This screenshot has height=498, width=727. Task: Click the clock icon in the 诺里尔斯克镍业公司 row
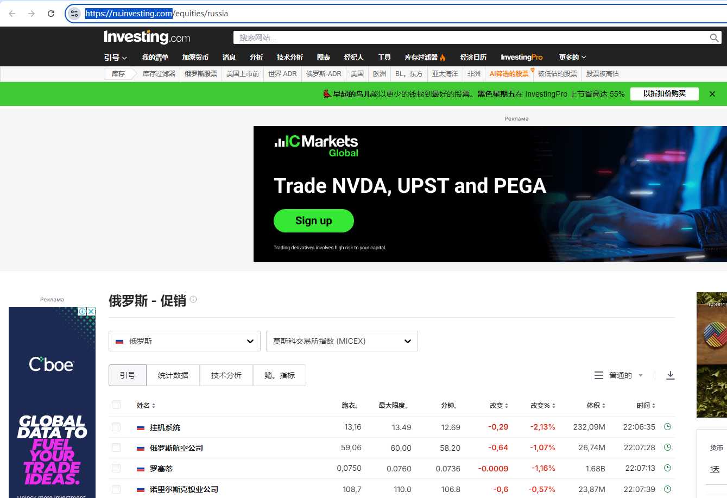pyautogui.click(x=668, y=489)
